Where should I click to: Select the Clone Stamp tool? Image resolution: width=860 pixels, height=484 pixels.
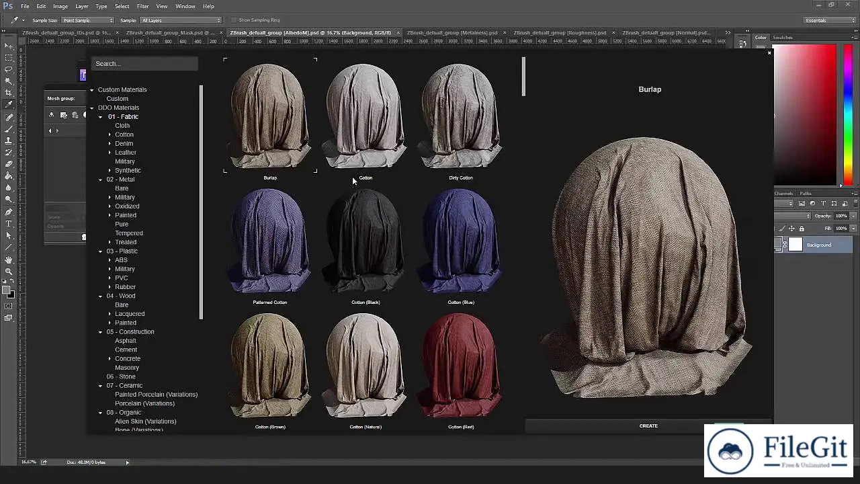(9, 140)
